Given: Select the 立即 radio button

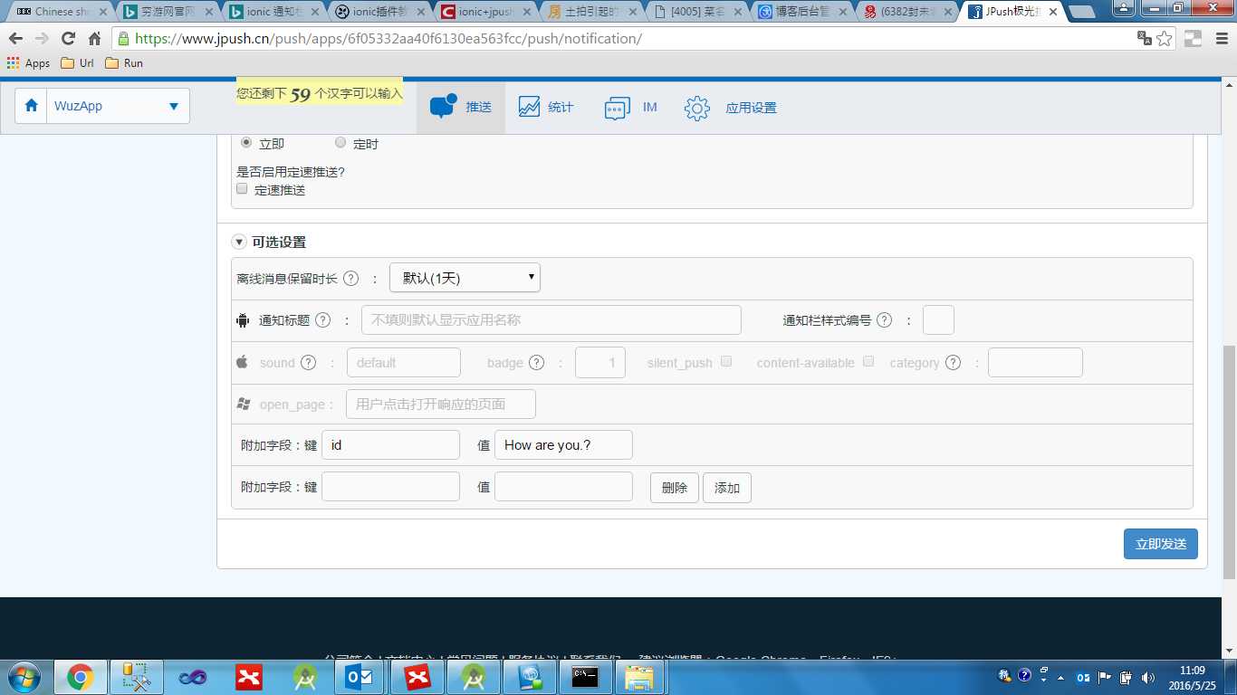Looking at the screenshot, I should click(x=246, y=143).
